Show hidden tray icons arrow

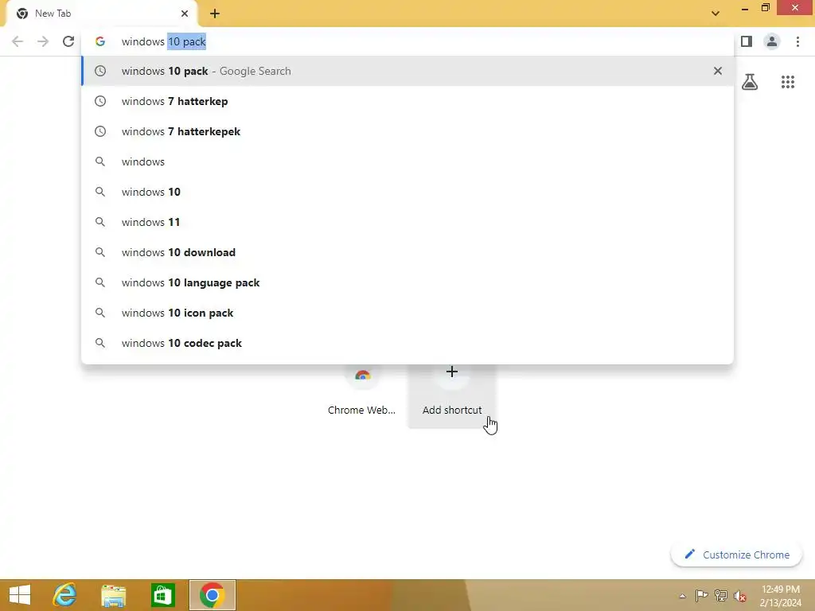(682, 596)
